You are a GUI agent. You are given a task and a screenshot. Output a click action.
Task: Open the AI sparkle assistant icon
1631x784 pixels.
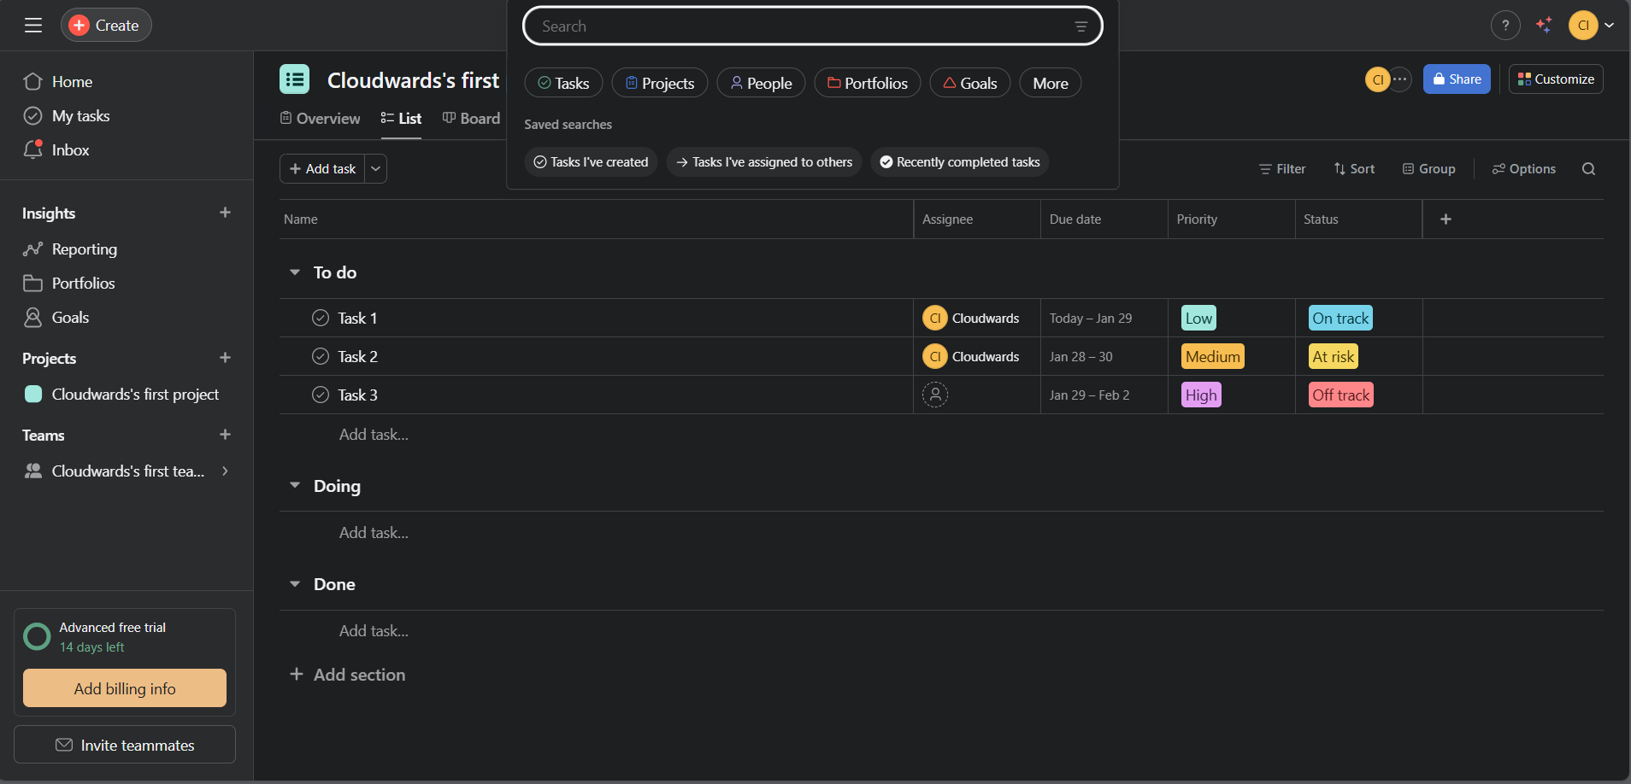point(1544,26)
